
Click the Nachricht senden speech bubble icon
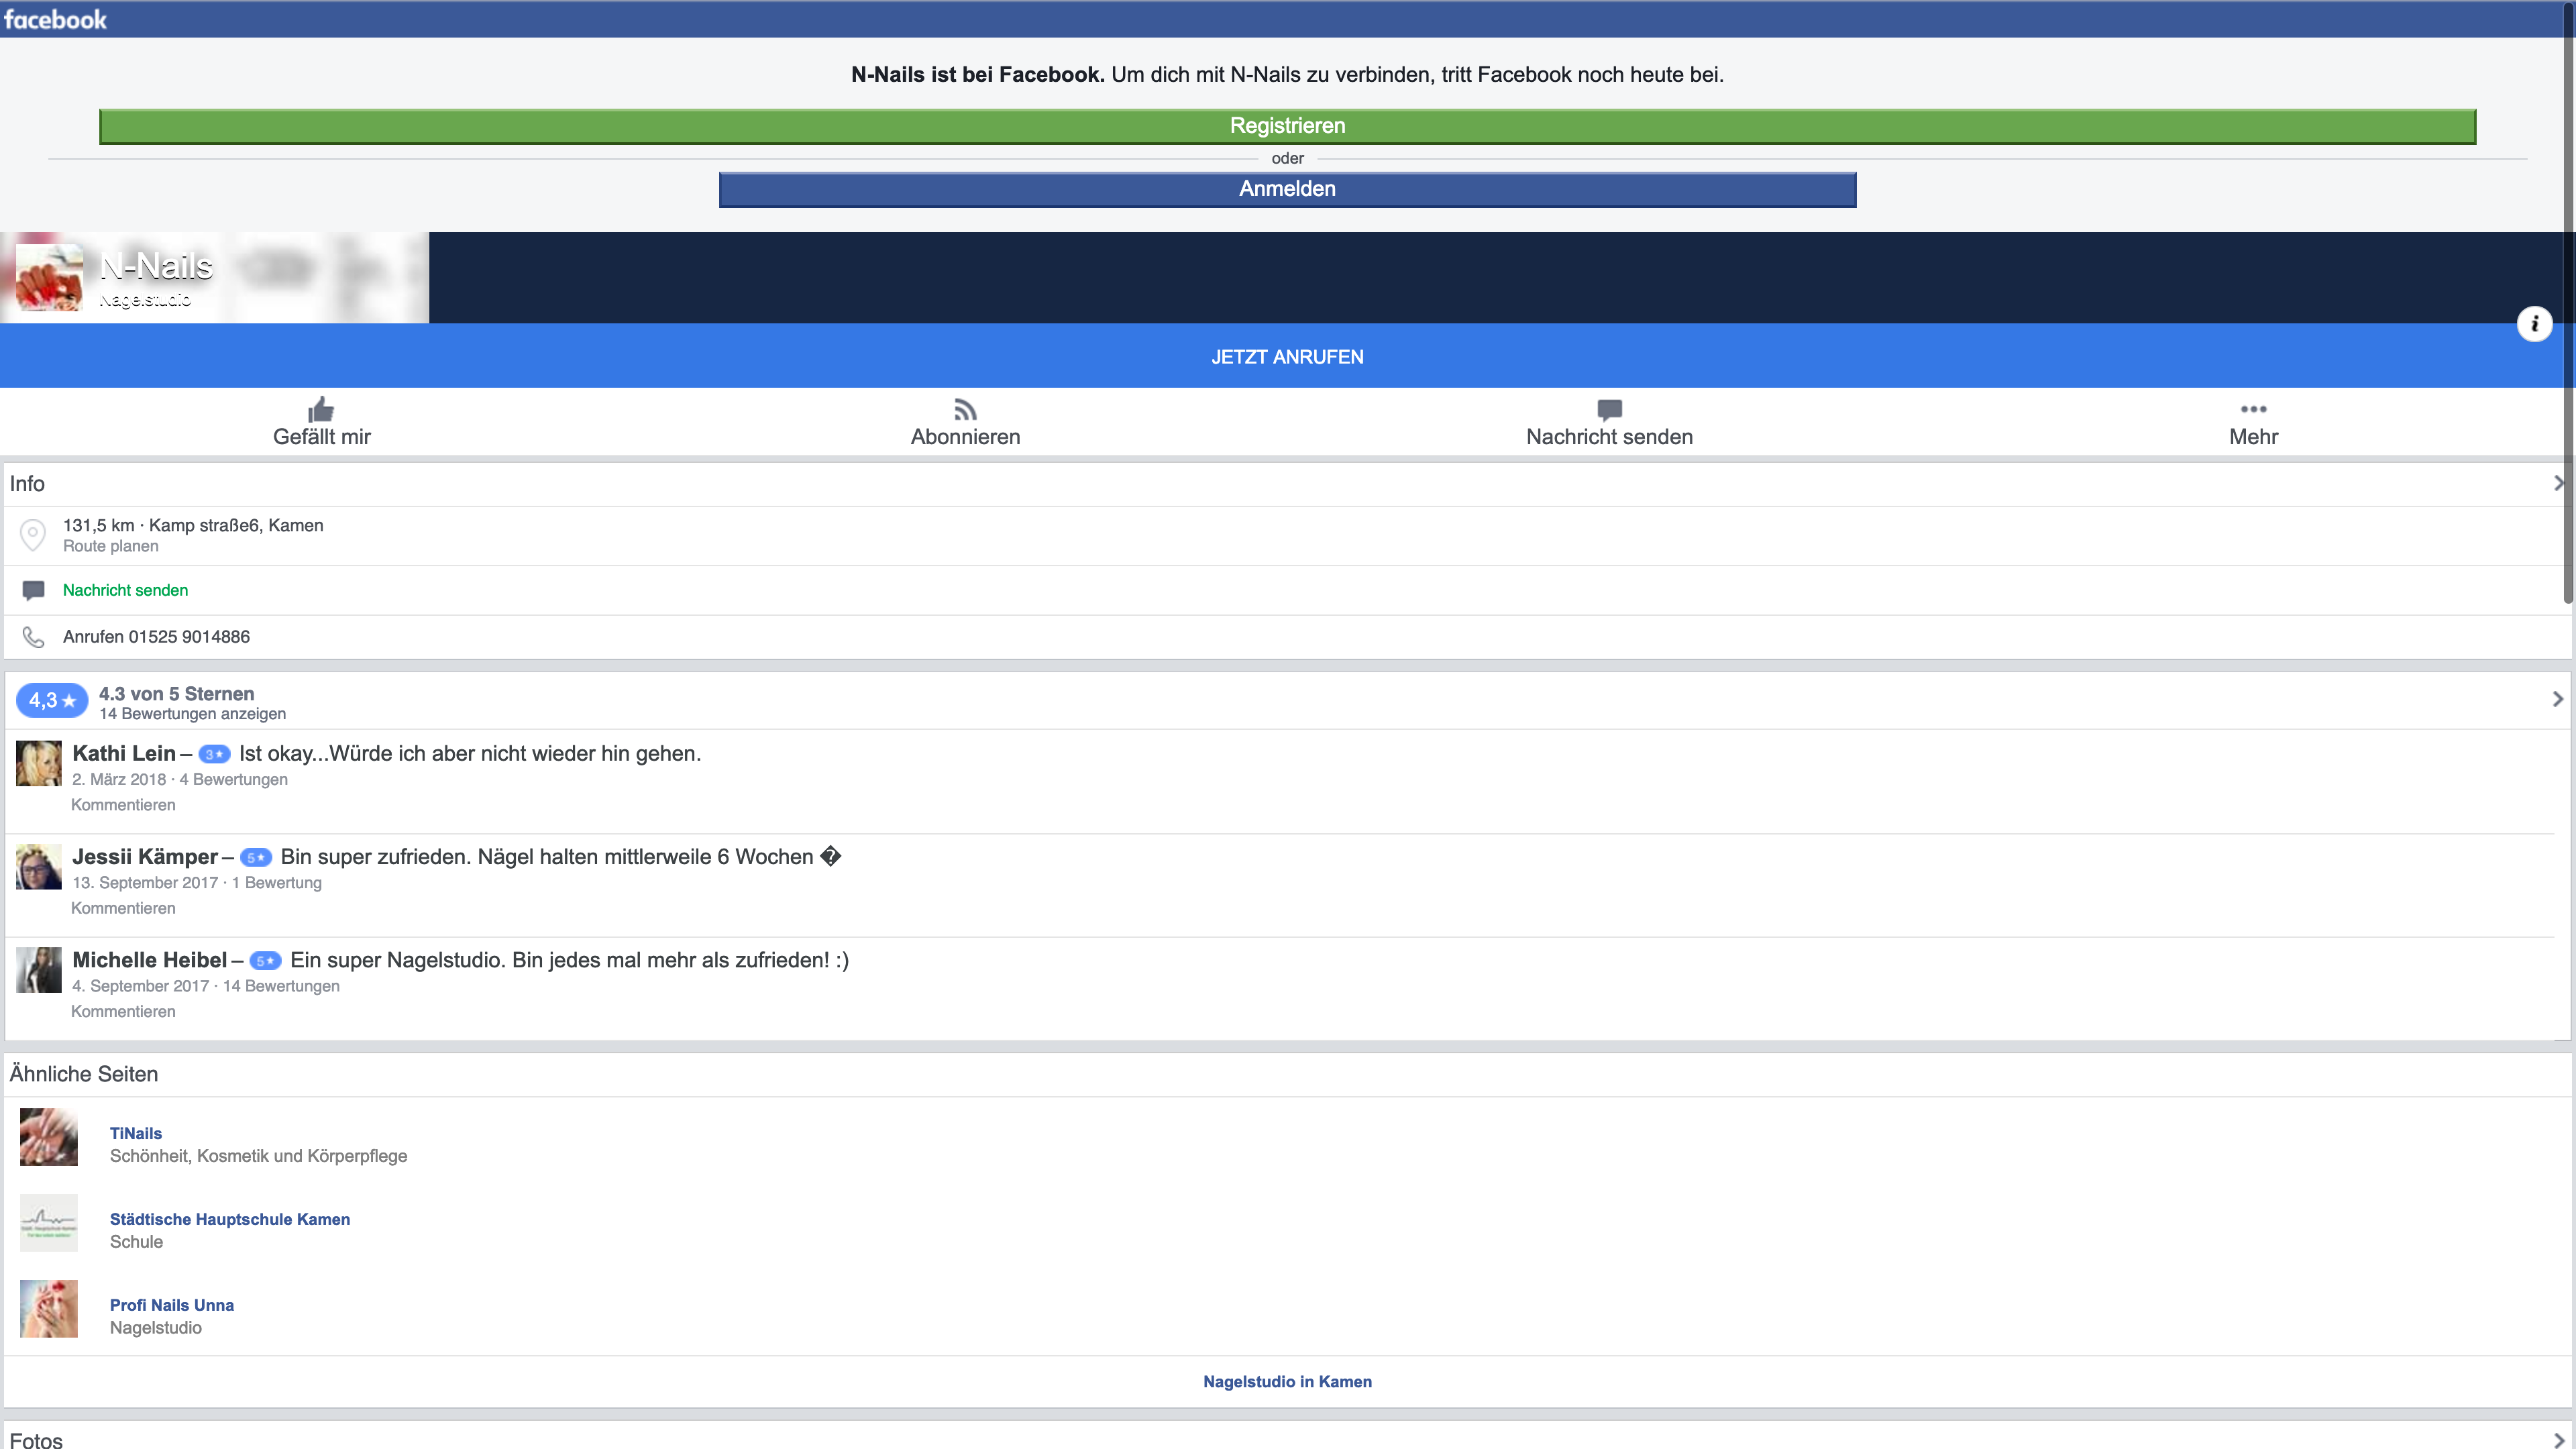(x=1609, y=409)
